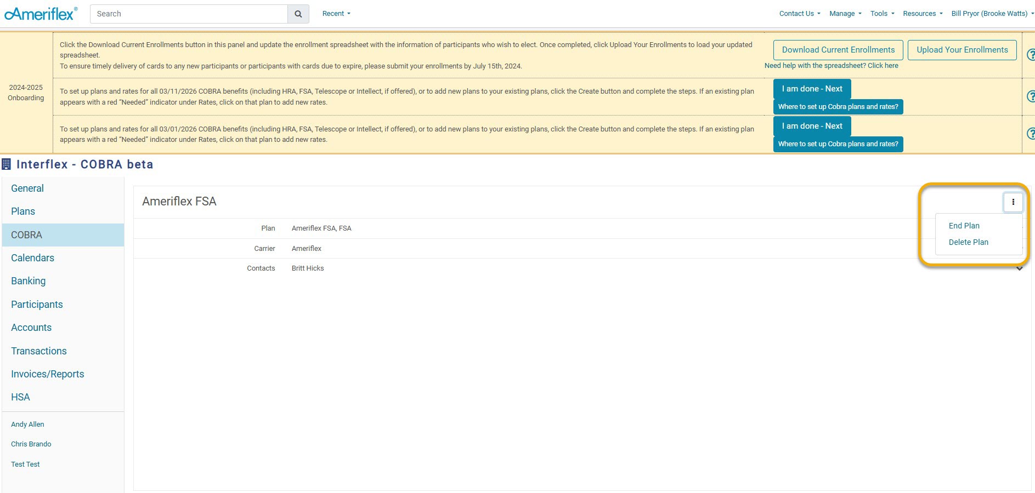1035x493 pixels.
Task: Click the help icon beside Upload Your Enrollments
Action: 1030,54
